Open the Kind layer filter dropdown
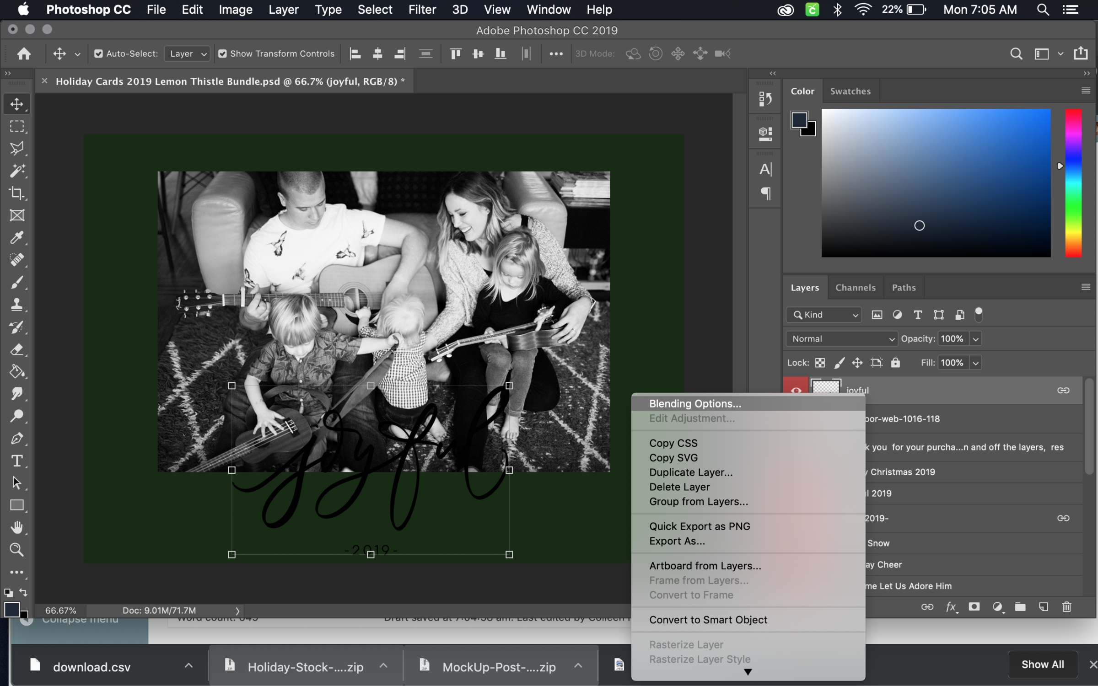1098x686 pixels. coord(824,315)
